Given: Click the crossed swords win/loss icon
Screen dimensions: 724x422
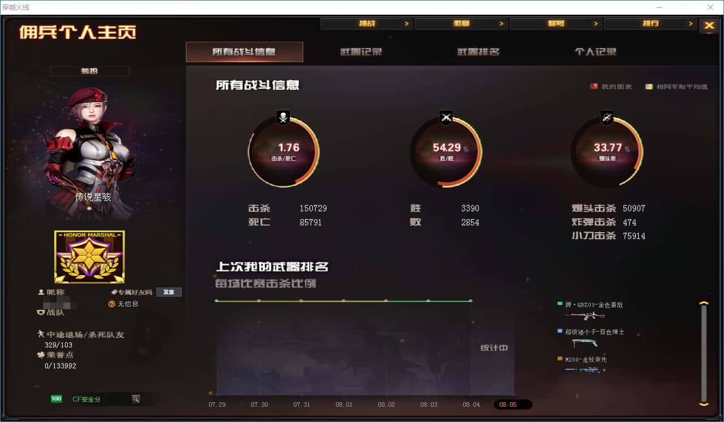Looking at the screenshot, I should [x=446, y=118].
